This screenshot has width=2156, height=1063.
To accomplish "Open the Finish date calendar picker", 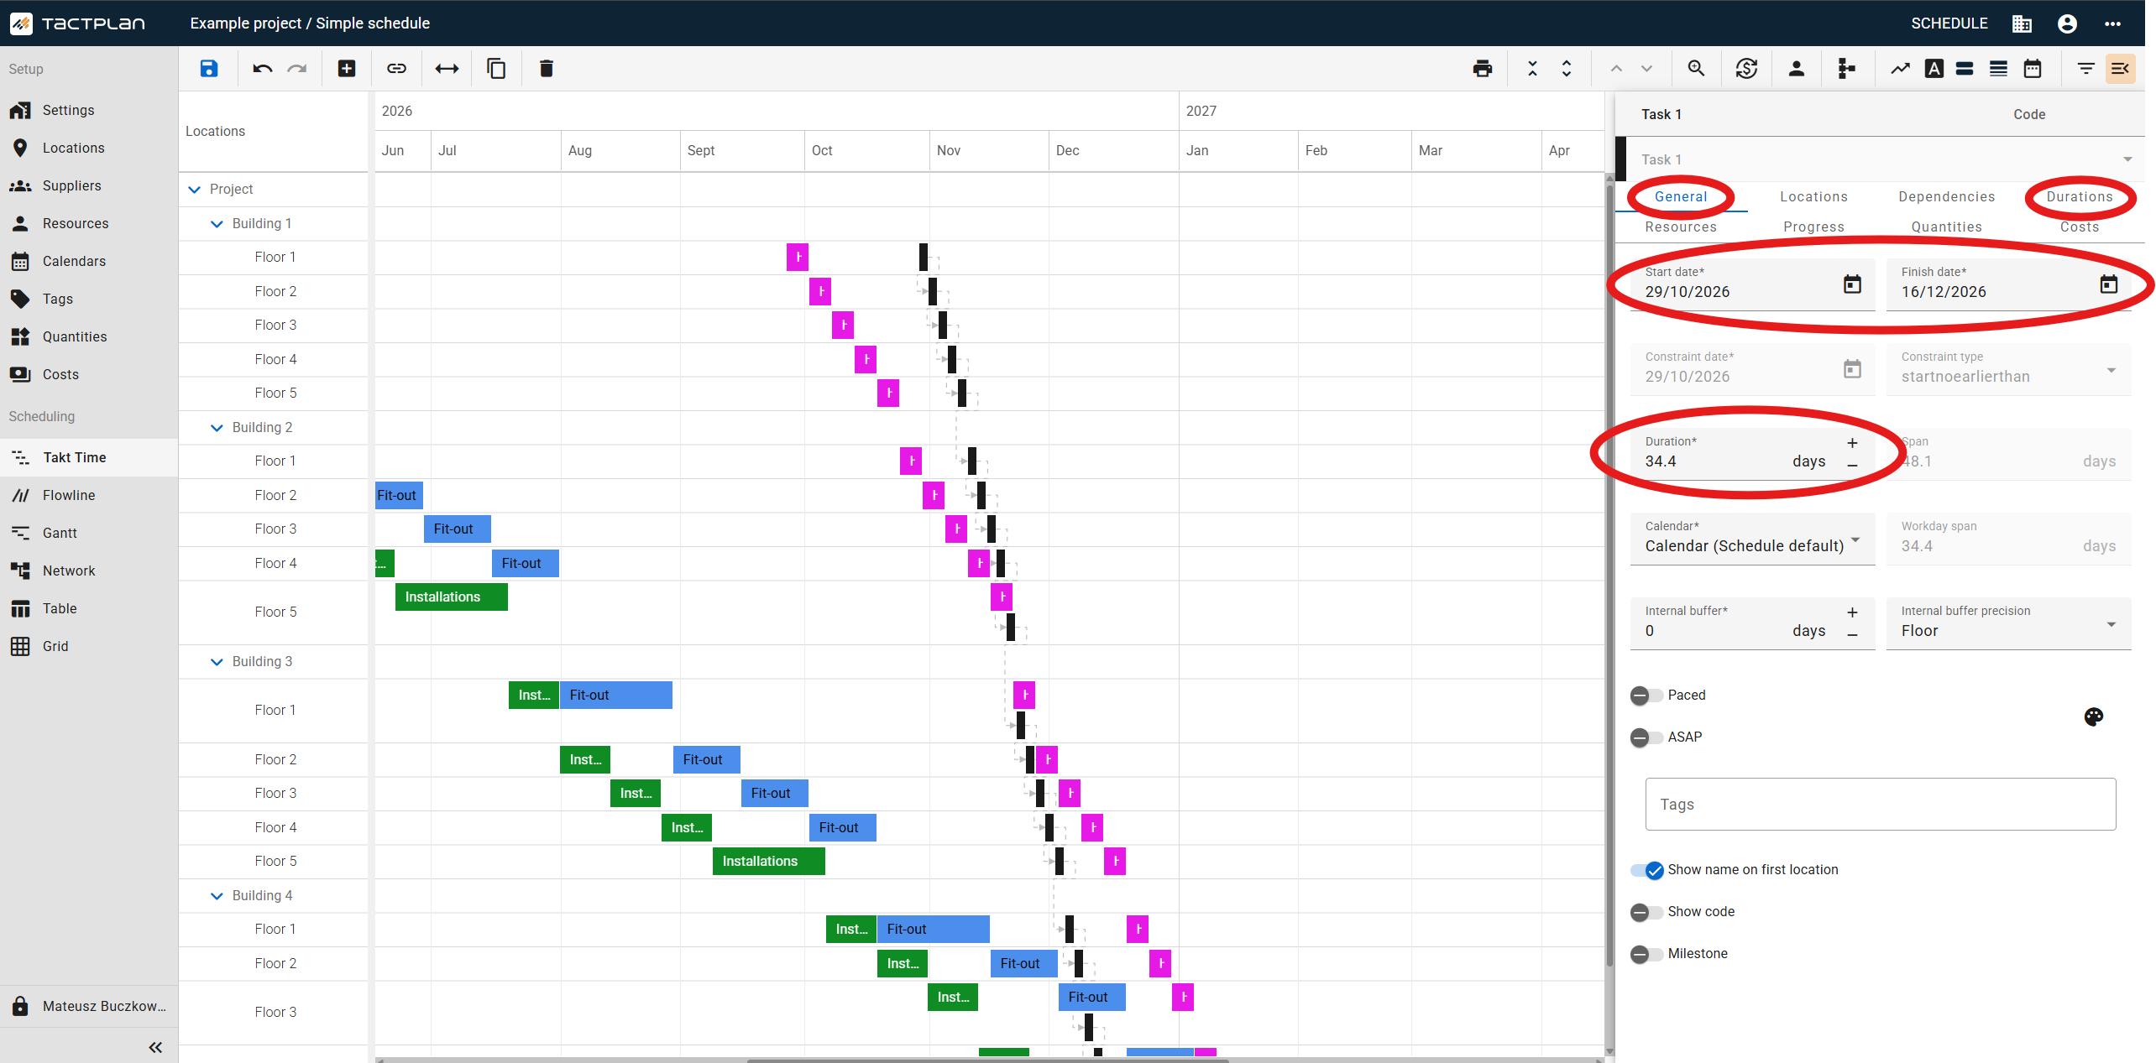I will 2109,284.
